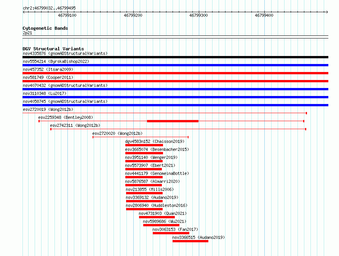Image resolution: width=339 pixels, height=256 pixels.
Task: Open nsv5876587 (Almarri2020) label
Action: pyautogui.click(x=152, y=181)
